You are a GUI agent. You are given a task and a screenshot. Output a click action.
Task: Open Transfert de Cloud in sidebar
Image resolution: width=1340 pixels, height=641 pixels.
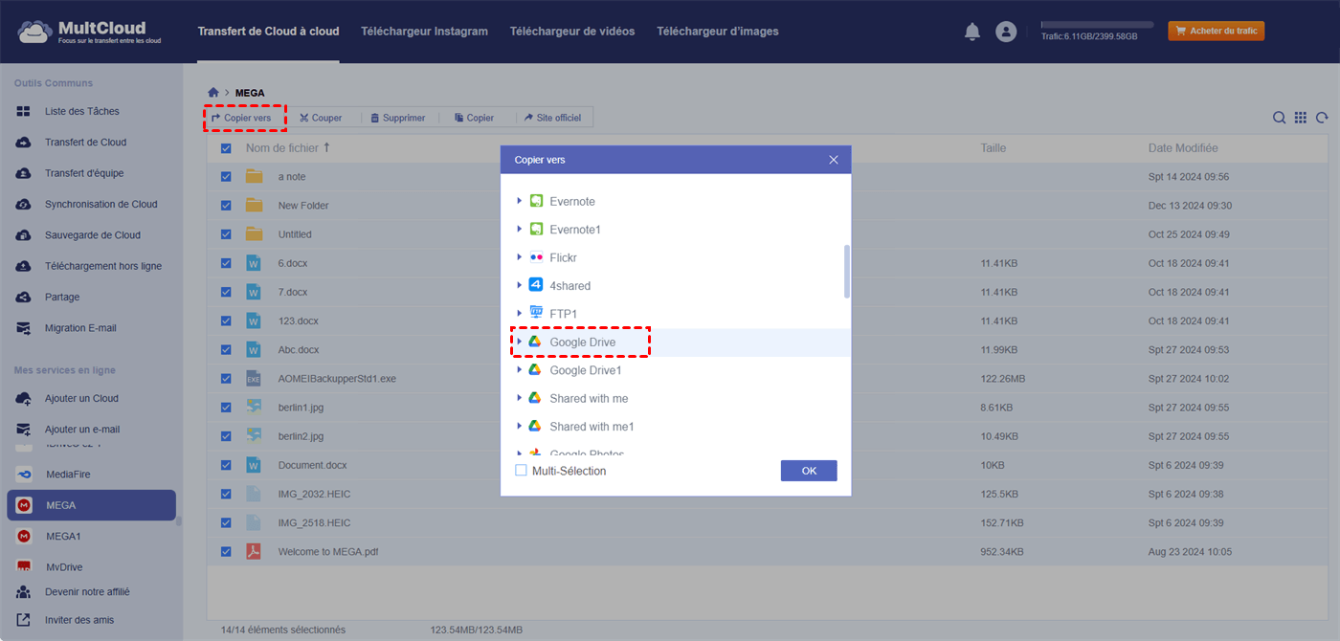pos(85,143)
